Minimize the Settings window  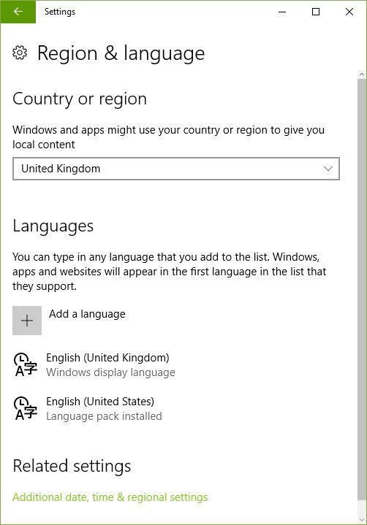coord(282,12)
